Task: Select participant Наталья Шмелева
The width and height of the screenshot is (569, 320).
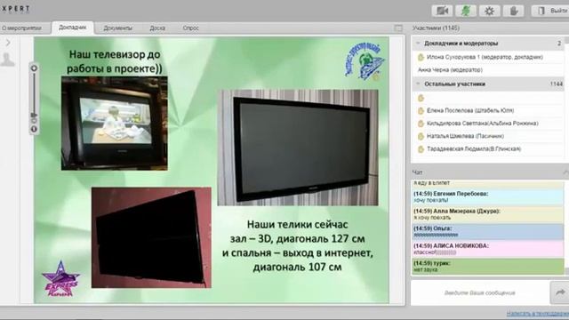Action: coord(488,136)
